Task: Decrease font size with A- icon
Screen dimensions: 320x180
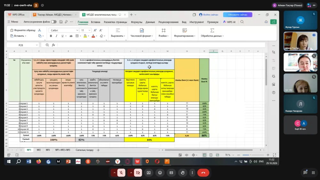Action: tap(101, 30)
